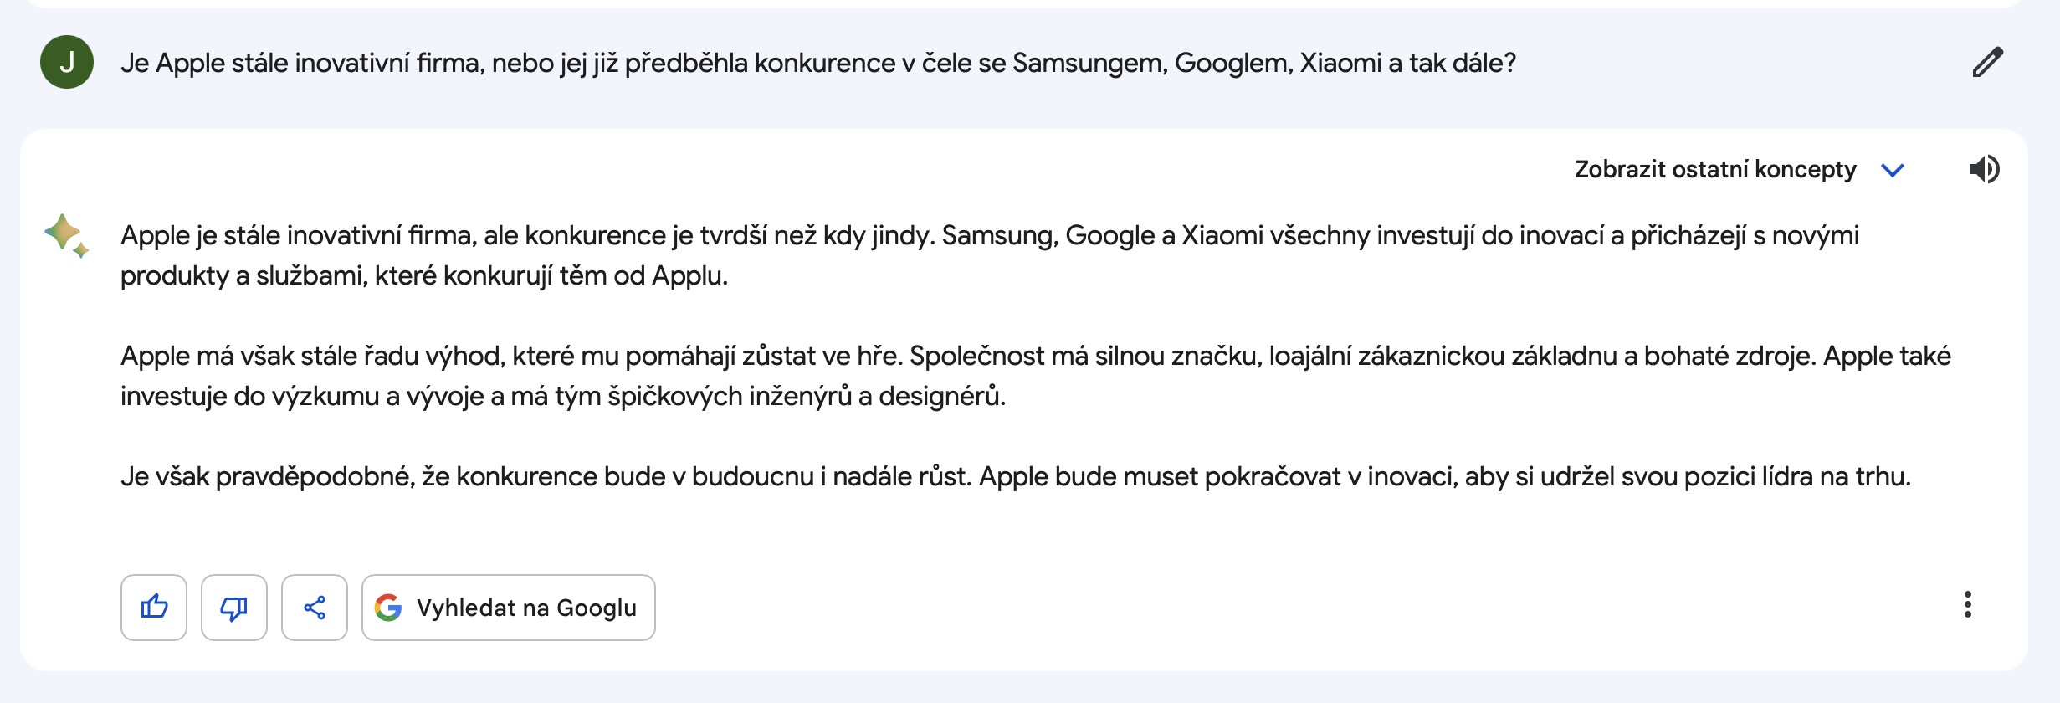Click the line starting "produkty a službami"

(x=423, y=276)
